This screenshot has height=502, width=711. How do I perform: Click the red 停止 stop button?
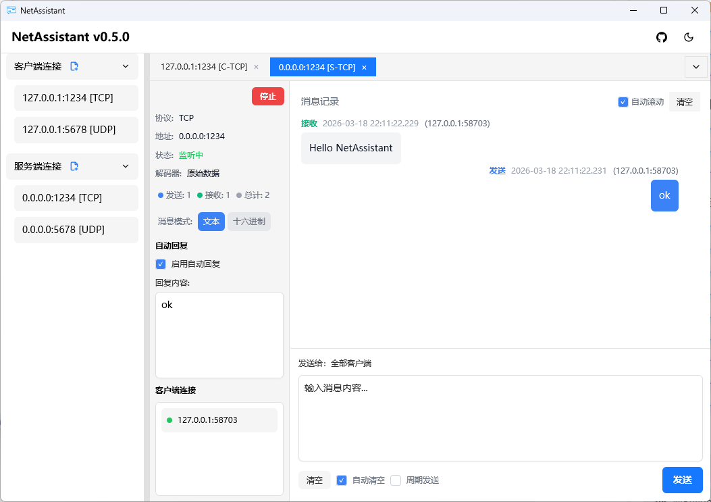coord(268,96)
